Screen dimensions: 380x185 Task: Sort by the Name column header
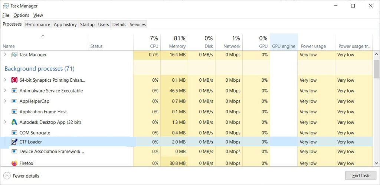[44, 42]
